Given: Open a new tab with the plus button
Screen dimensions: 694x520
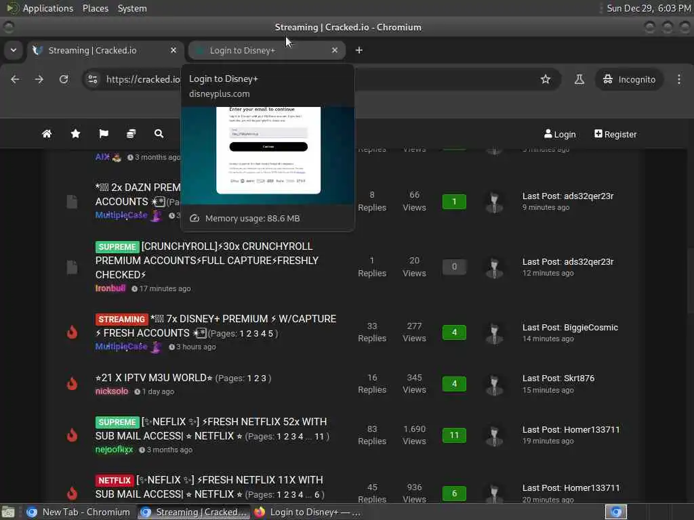Looking at the screenshot, I should (359, 50).
